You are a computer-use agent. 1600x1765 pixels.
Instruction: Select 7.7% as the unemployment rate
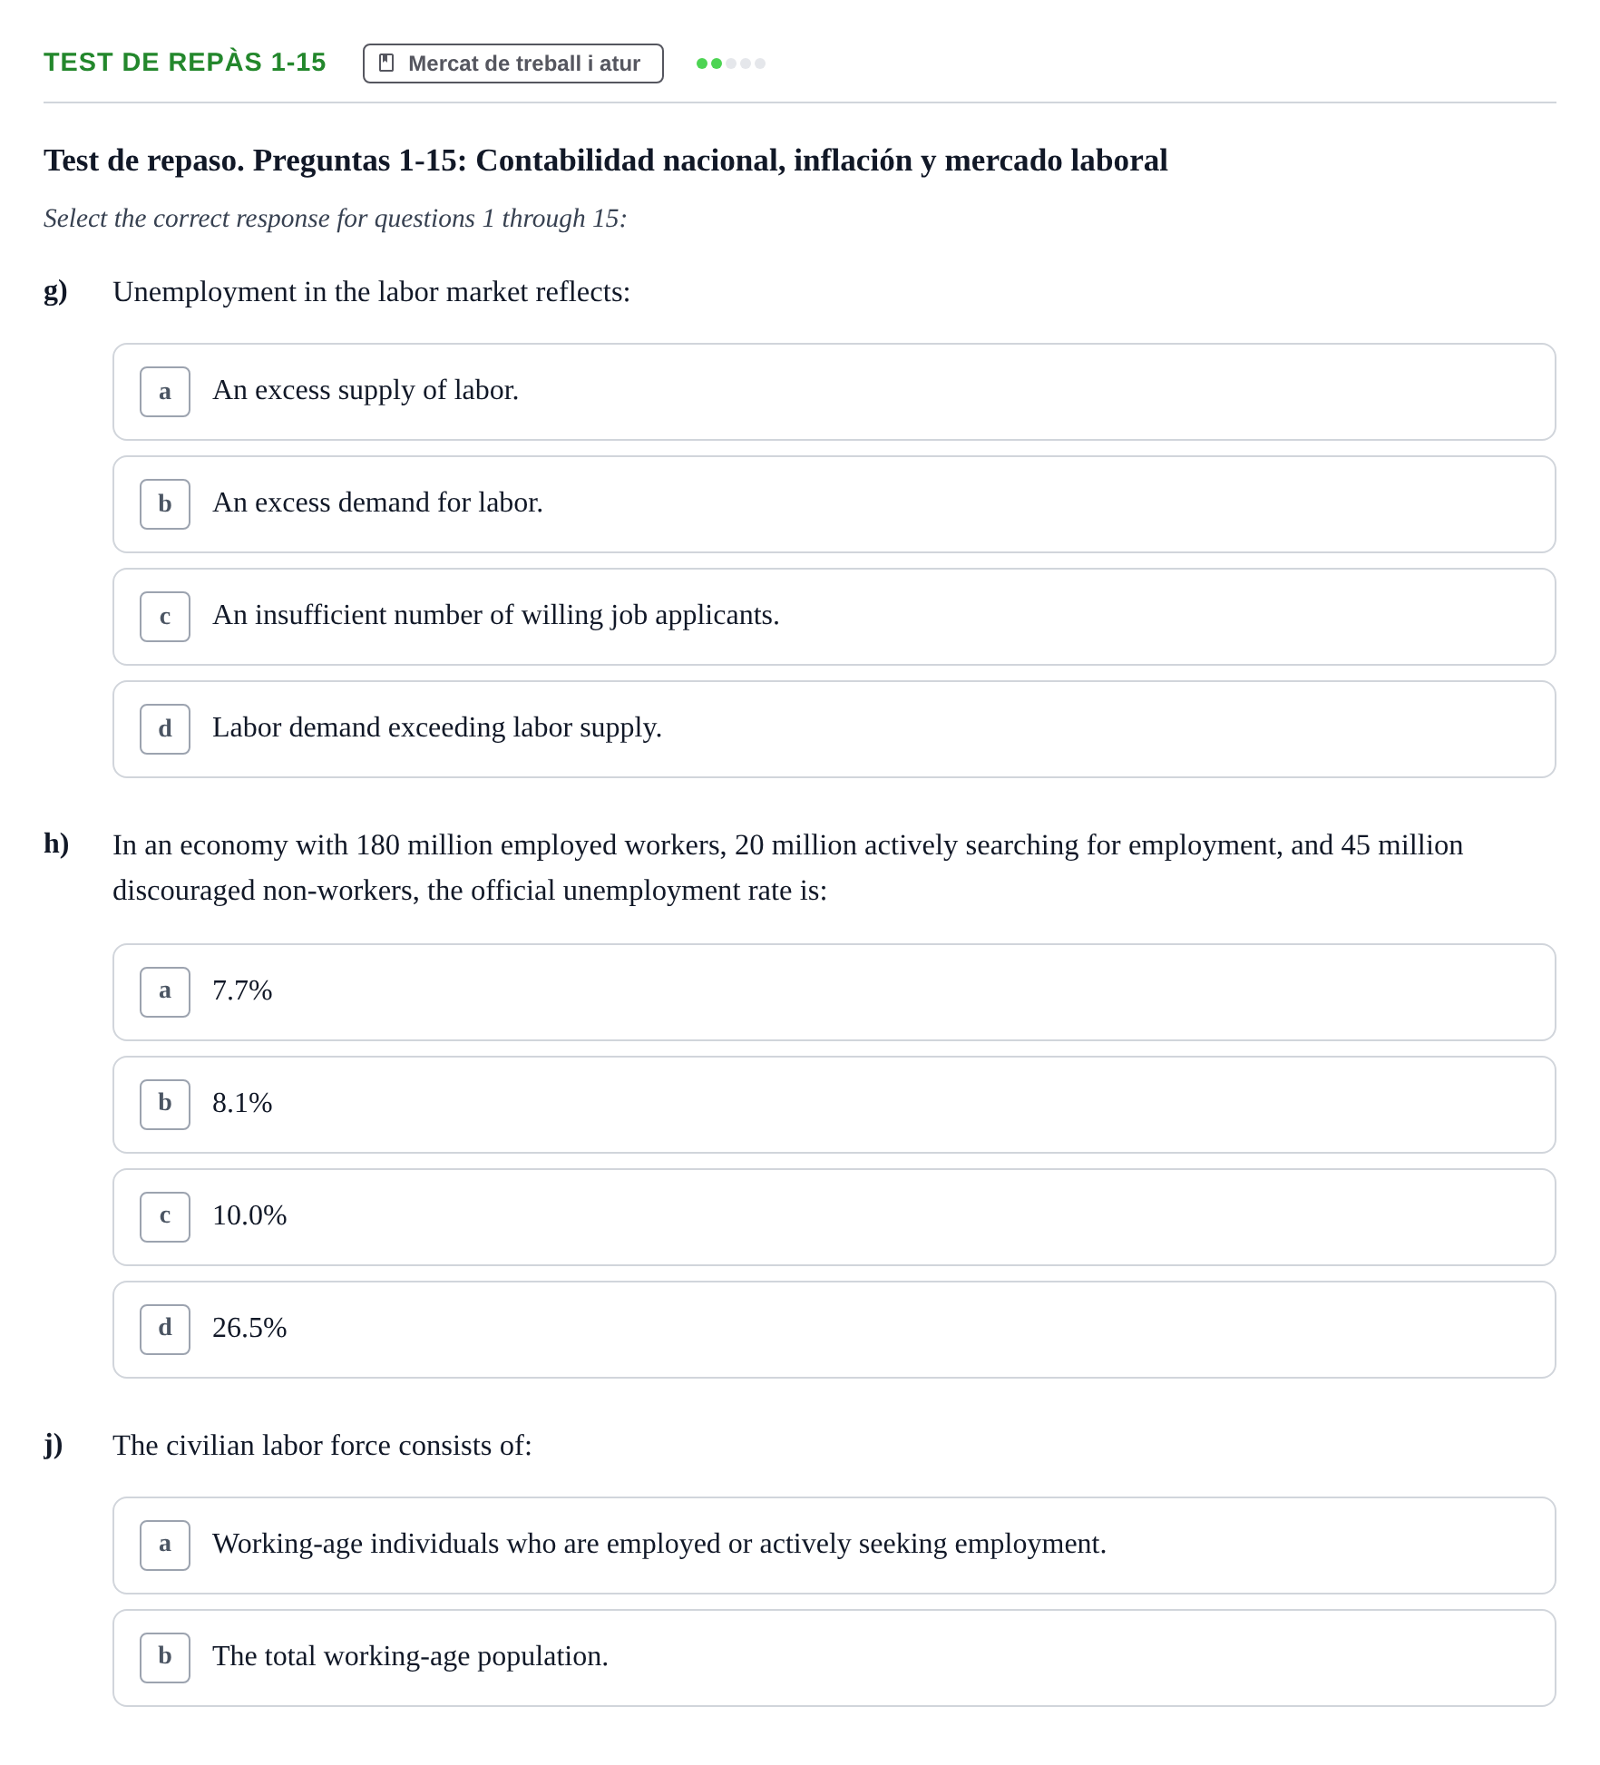click(834, 992)
